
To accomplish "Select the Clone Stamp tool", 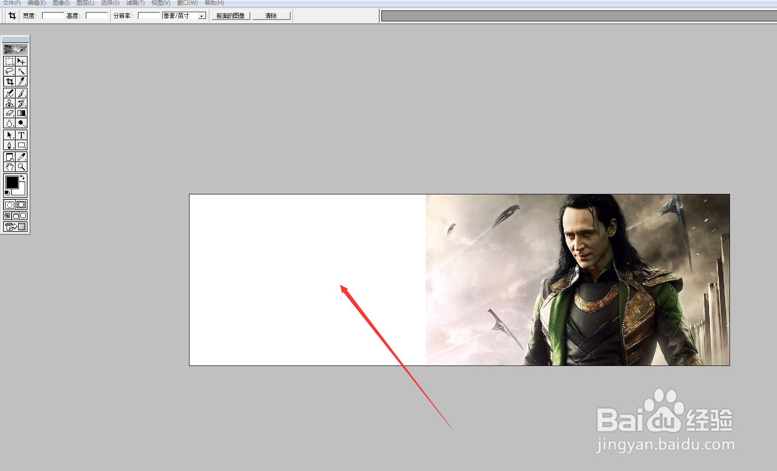I will coord(9,103).
